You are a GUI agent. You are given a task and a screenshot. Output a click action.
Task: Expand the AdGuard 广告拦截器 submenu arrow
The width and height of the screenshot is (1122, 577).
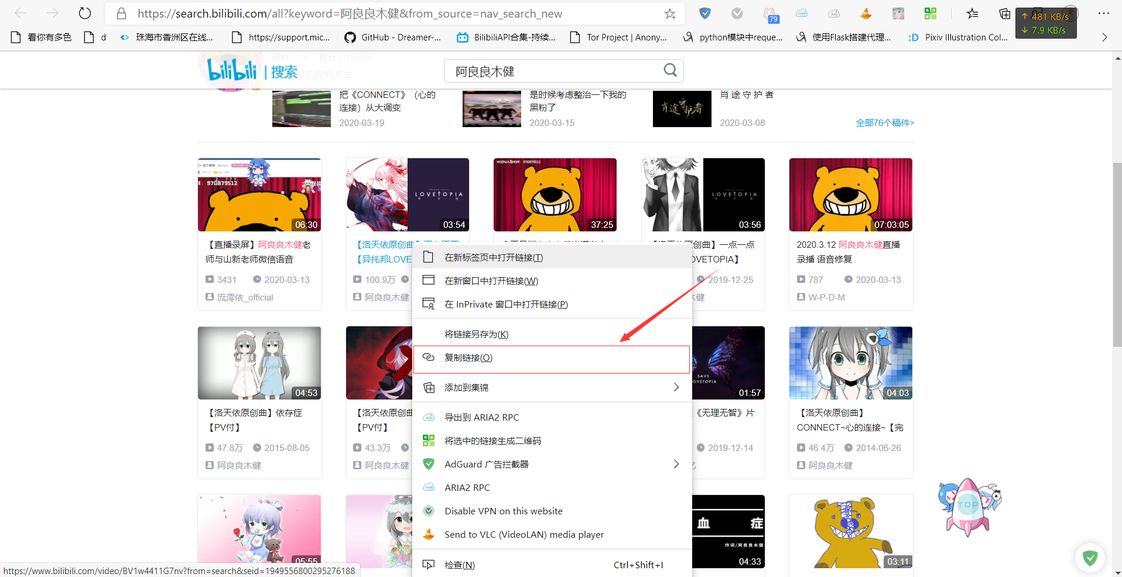click(x=676, y=464)
